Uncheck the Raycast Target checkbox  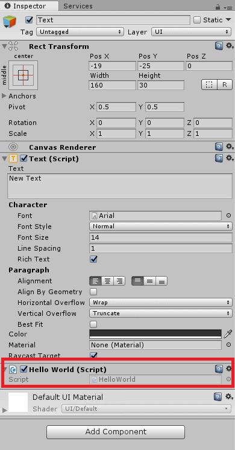[x=93, y=355]
